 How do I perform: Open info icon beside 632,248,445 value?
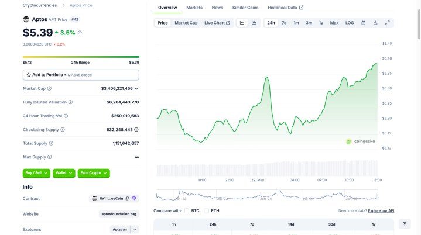tap(136, 129)
